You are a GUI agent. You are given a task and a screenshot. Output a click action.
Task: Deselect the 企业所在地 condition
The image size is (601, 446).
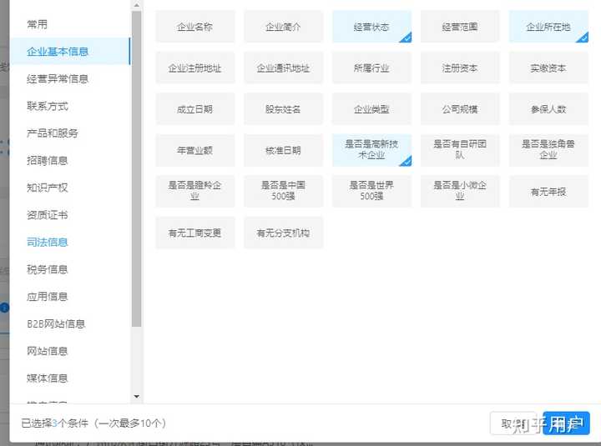tap(548, 27)
